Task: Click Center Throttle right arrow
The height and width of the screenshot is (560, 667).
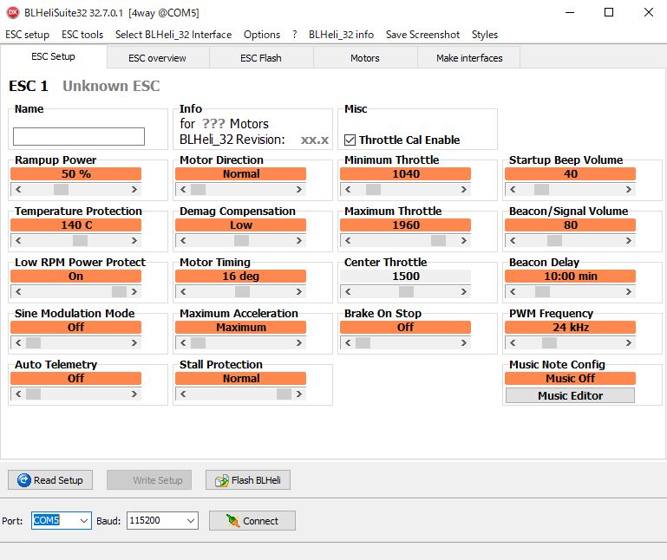Action: point(464,291)
